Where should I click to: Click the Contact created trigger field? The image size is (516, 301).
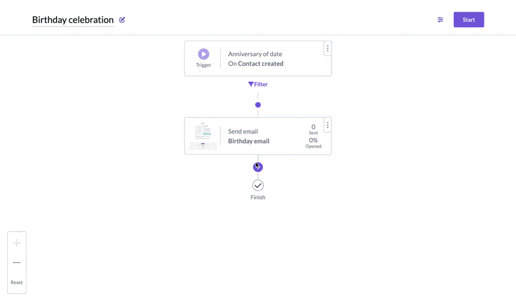tap(261, 64)
